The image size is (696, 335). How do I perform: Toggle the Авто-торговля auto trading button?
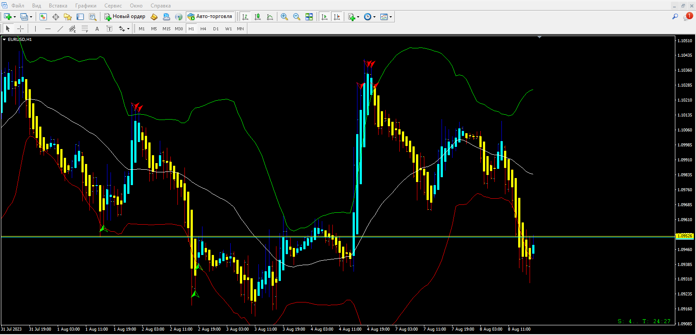(x=210, y=17)
